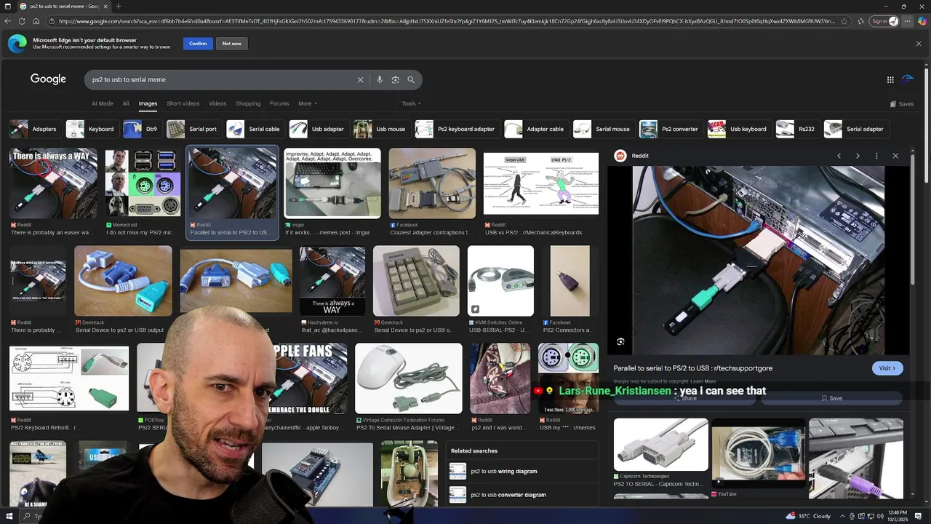This screenshot has width=931, height=524.
Task: Open the Virgin USB vs Chad PS/2 thumbnail
Action: (x=541, y=183)
